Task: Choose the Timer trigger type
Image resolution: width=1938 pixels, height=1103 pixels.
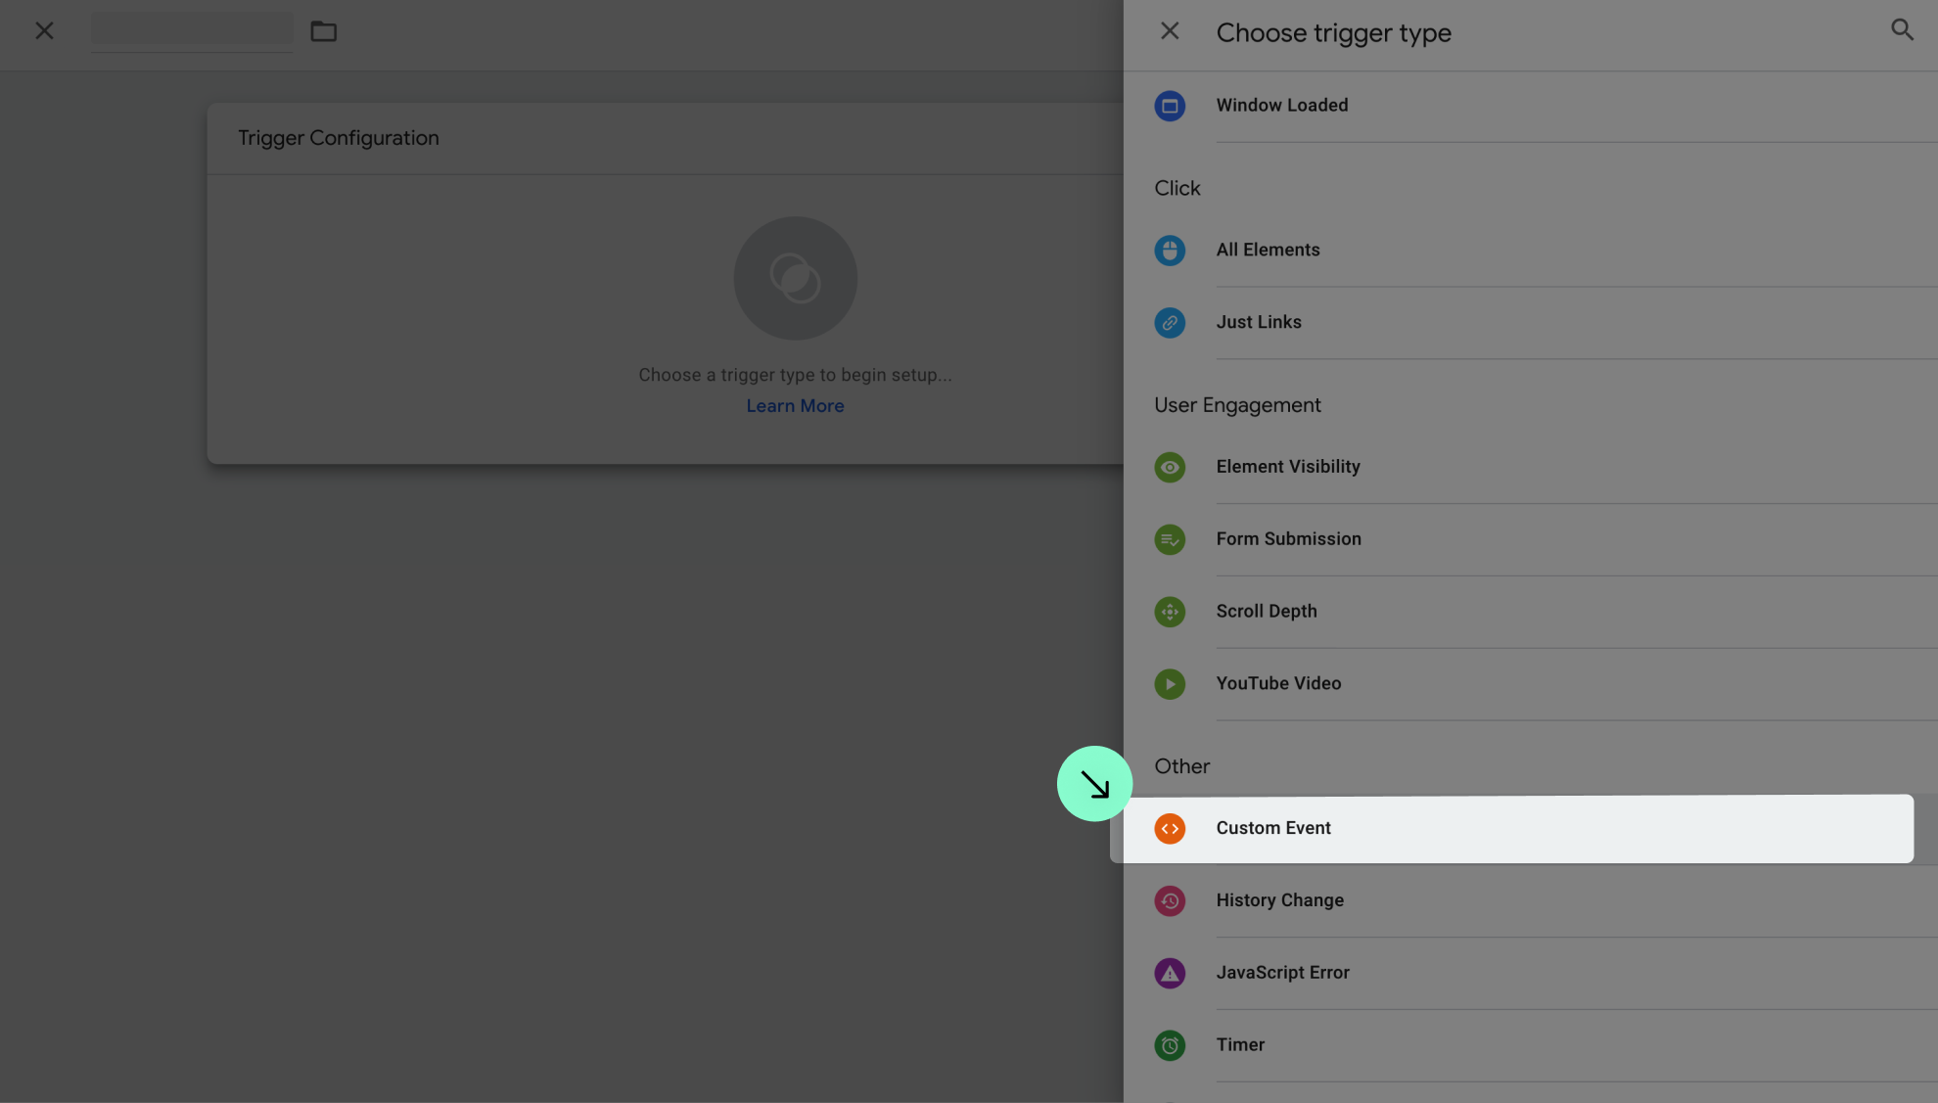Action: (x=1531, y=1046)
